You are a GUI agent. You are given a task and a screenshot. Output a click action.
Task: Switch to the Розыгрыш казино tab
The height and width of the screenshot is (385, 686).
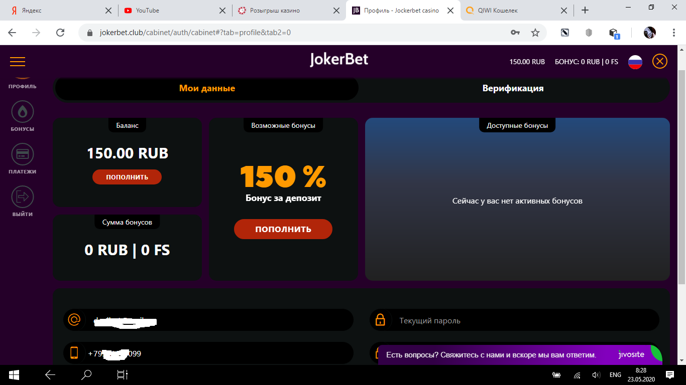pos(289,11)
